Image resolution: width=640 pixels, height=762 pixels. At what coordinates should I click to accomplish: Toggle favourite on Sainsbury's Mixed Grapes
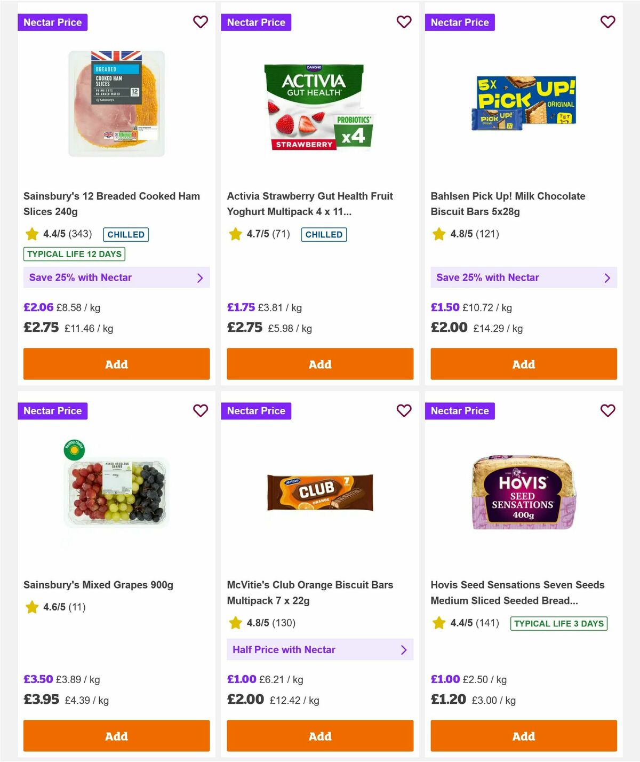(x=201, y=410)
